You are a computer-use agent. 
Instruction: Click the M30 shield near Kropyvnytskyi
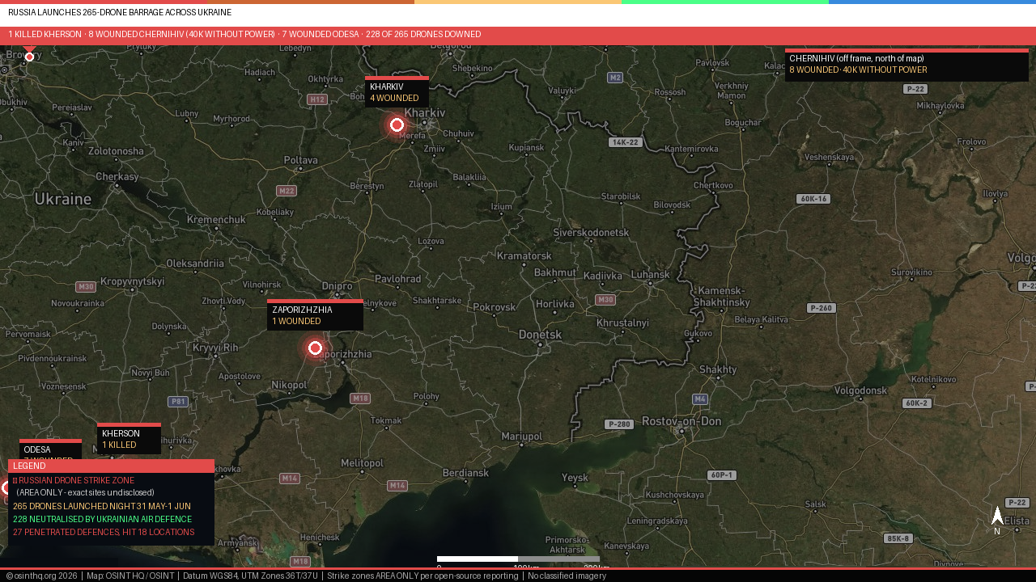coord(86,287)
